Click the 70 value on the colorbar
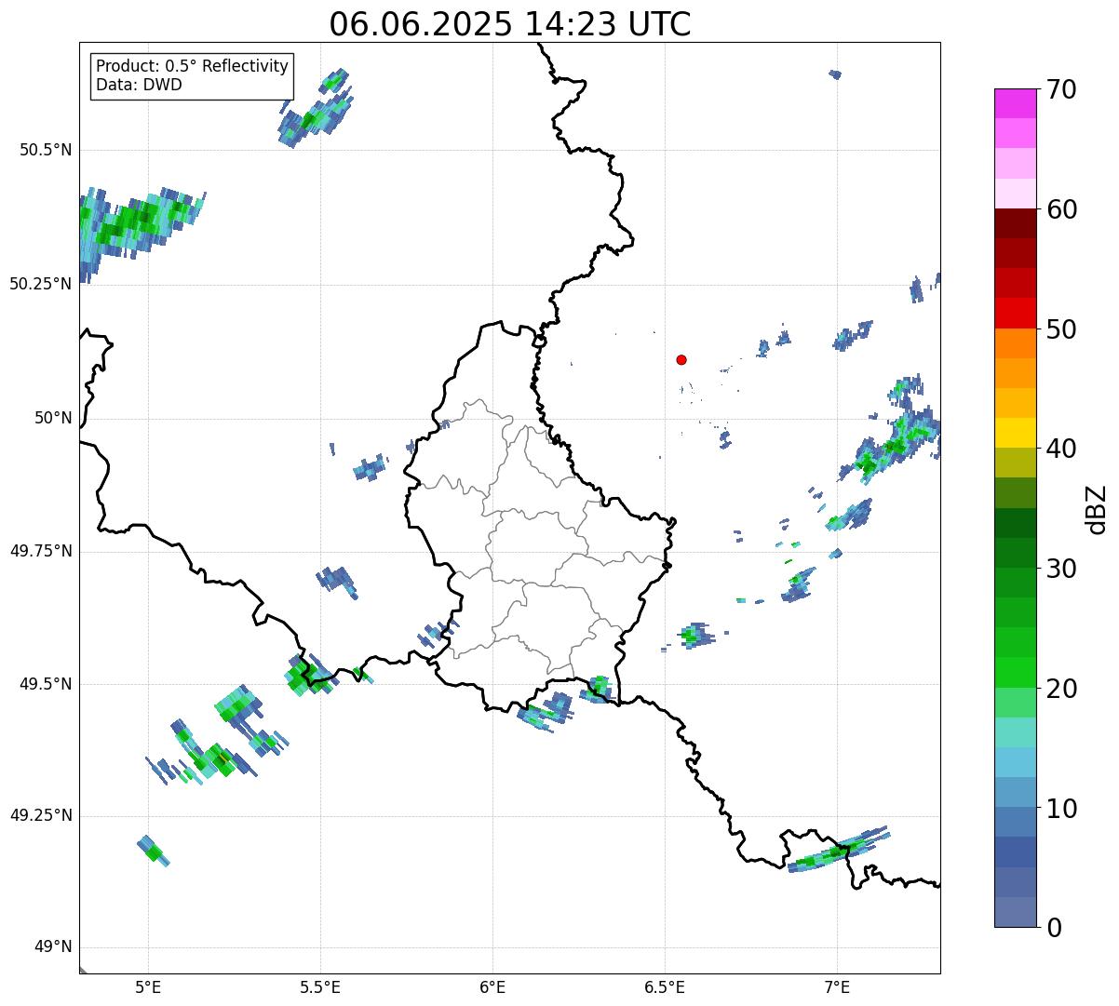 click(1060, 89)
